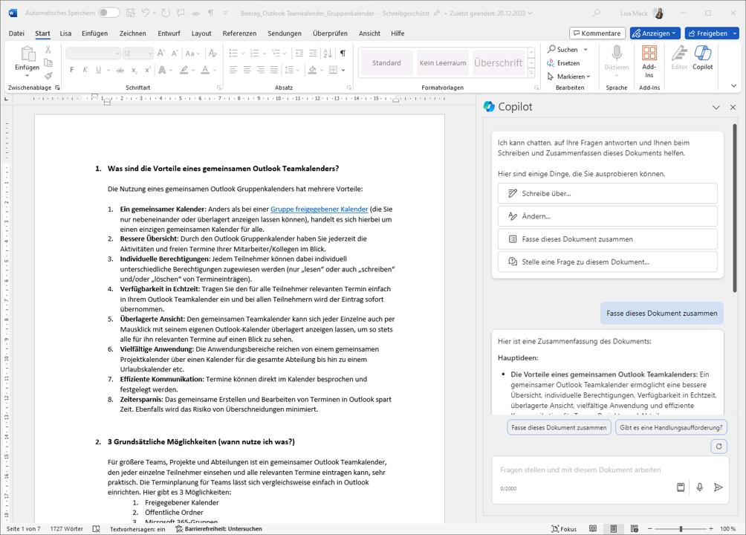Click the bullet list icon
The image size is (746, 535).
(x=233, y=53)
